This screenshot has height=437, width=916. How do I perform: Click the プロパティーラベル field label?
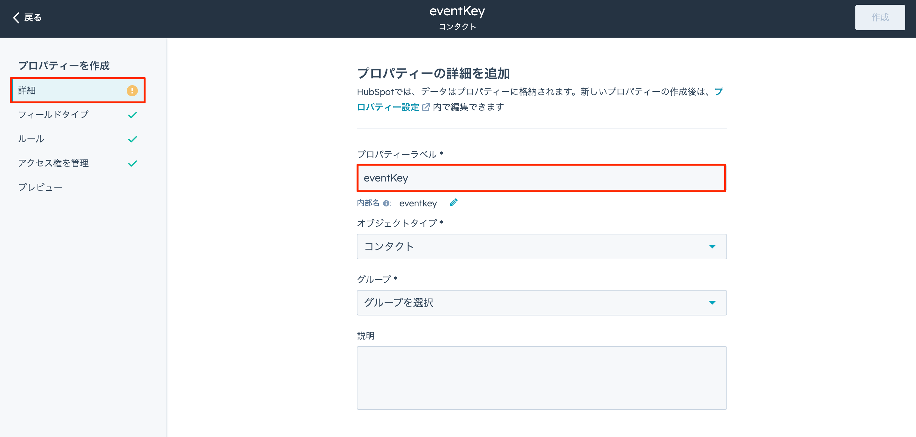point(400,154)
